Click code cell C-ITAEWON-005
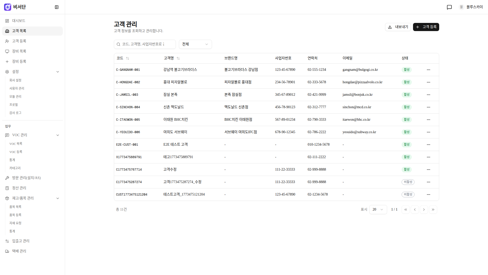 (x=128, y=120)
